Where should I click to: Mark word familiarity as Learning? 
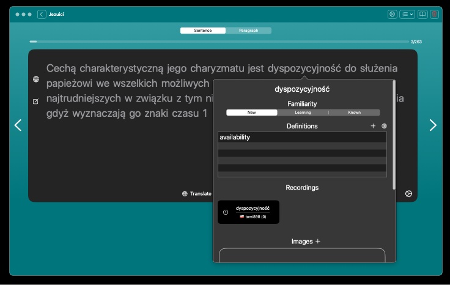pyautogui.click(x=303, y=113)
